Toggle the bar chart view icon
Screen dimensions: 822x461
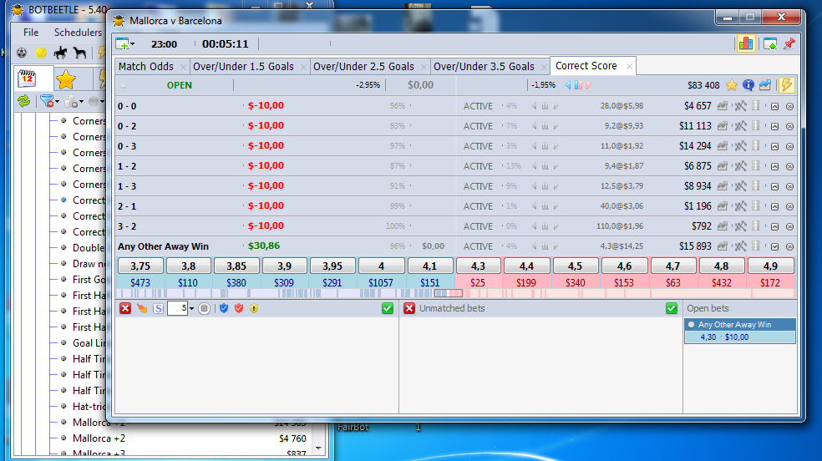coord(745,43)
